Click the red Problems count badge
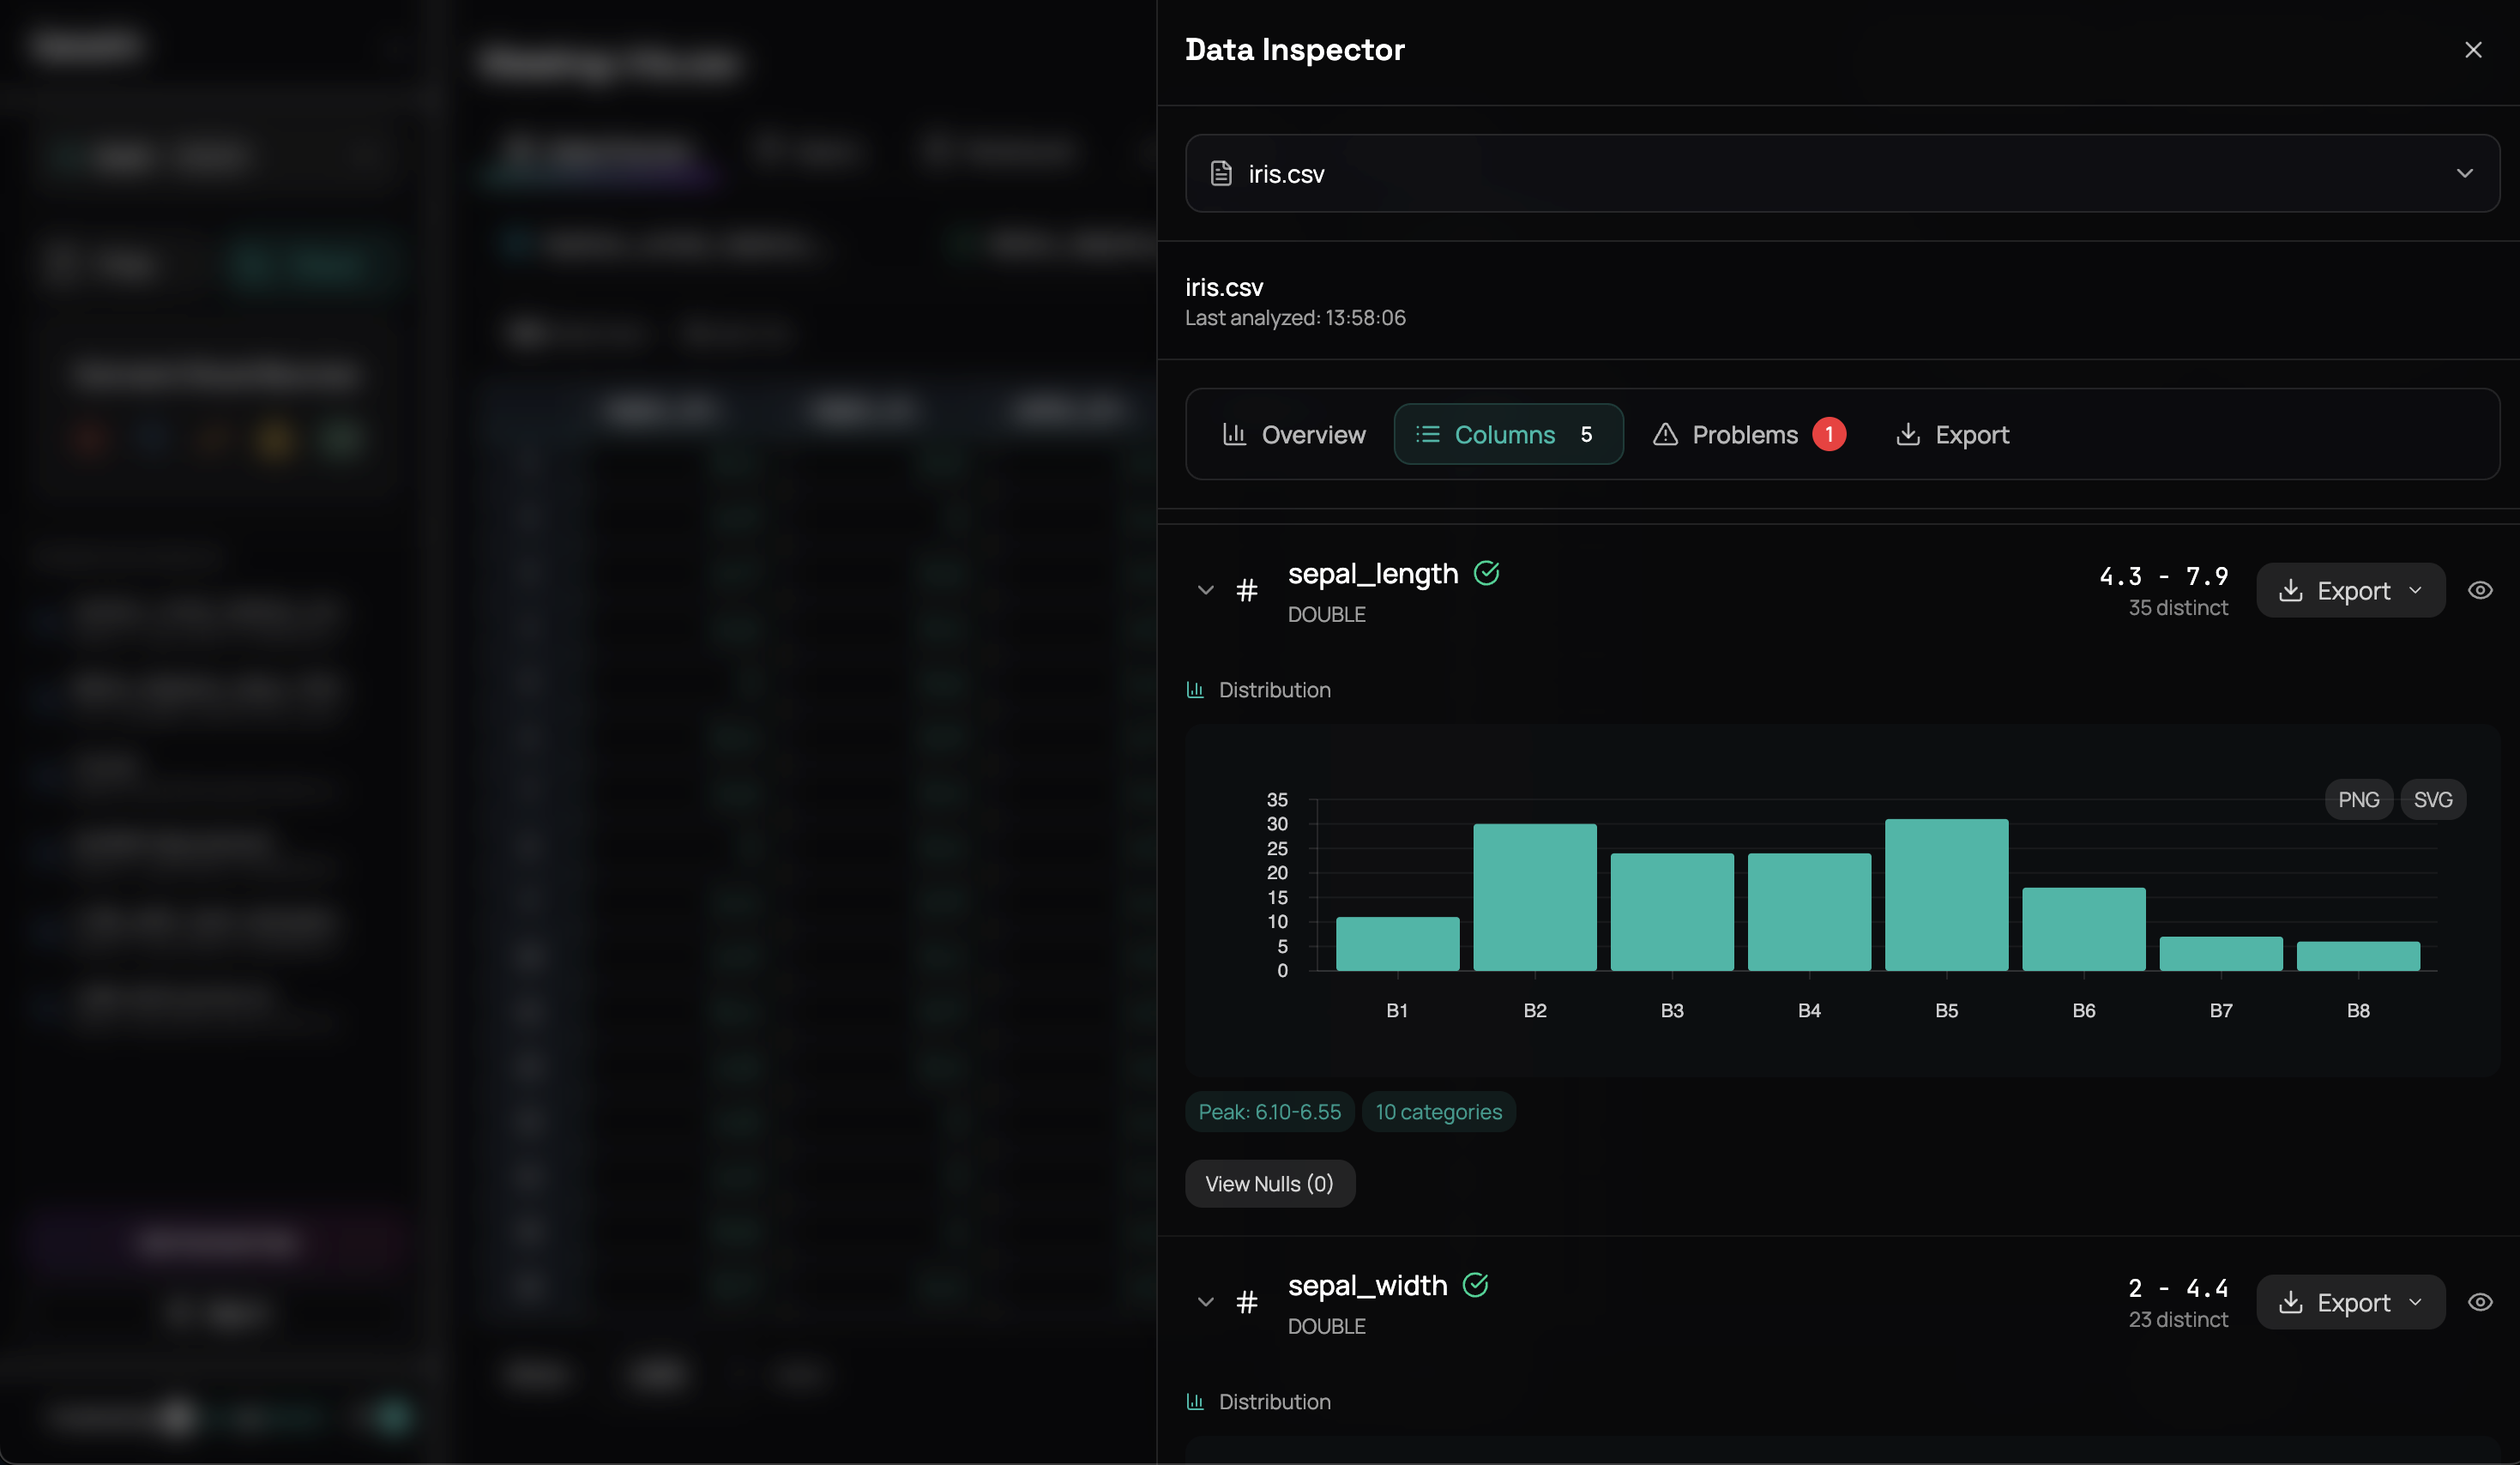The height and width of the screenshot is (1465, 2520). tap(1828, 434)
